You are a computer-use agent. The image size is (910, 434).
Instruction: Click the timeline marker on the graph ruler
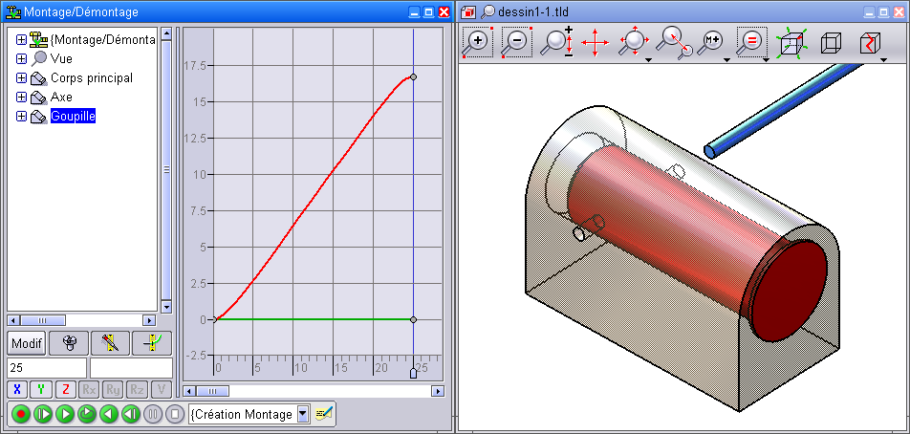[413, 373]
